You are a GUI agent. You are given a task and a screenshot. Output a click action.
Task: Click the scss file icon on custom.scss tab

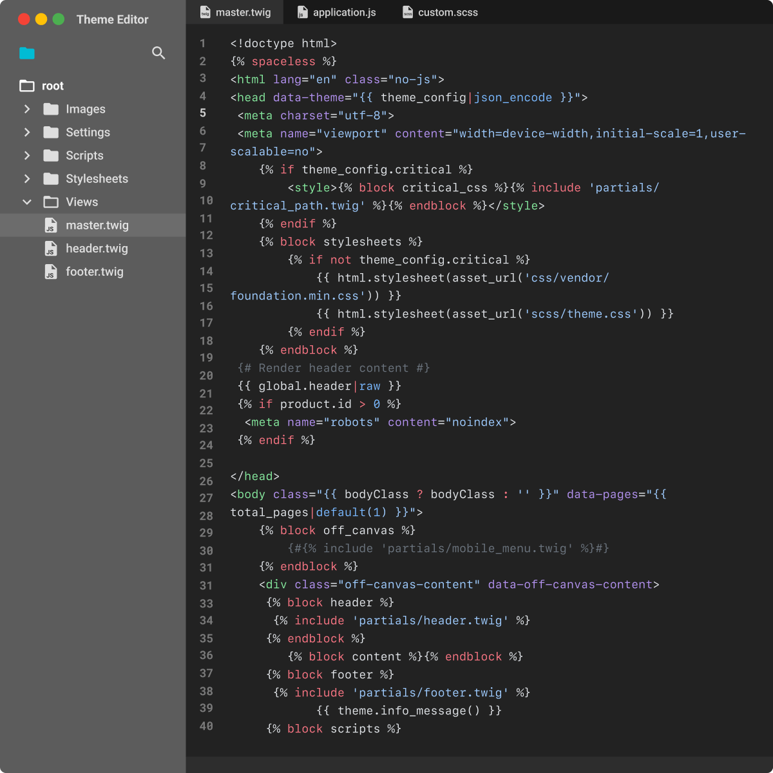pos(408,12)
